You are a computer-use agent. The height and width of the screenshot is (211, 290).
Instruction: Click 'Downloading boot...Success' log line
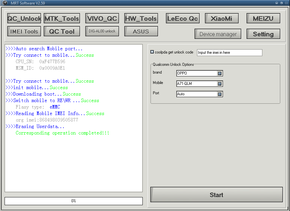[x=43, y=94]
